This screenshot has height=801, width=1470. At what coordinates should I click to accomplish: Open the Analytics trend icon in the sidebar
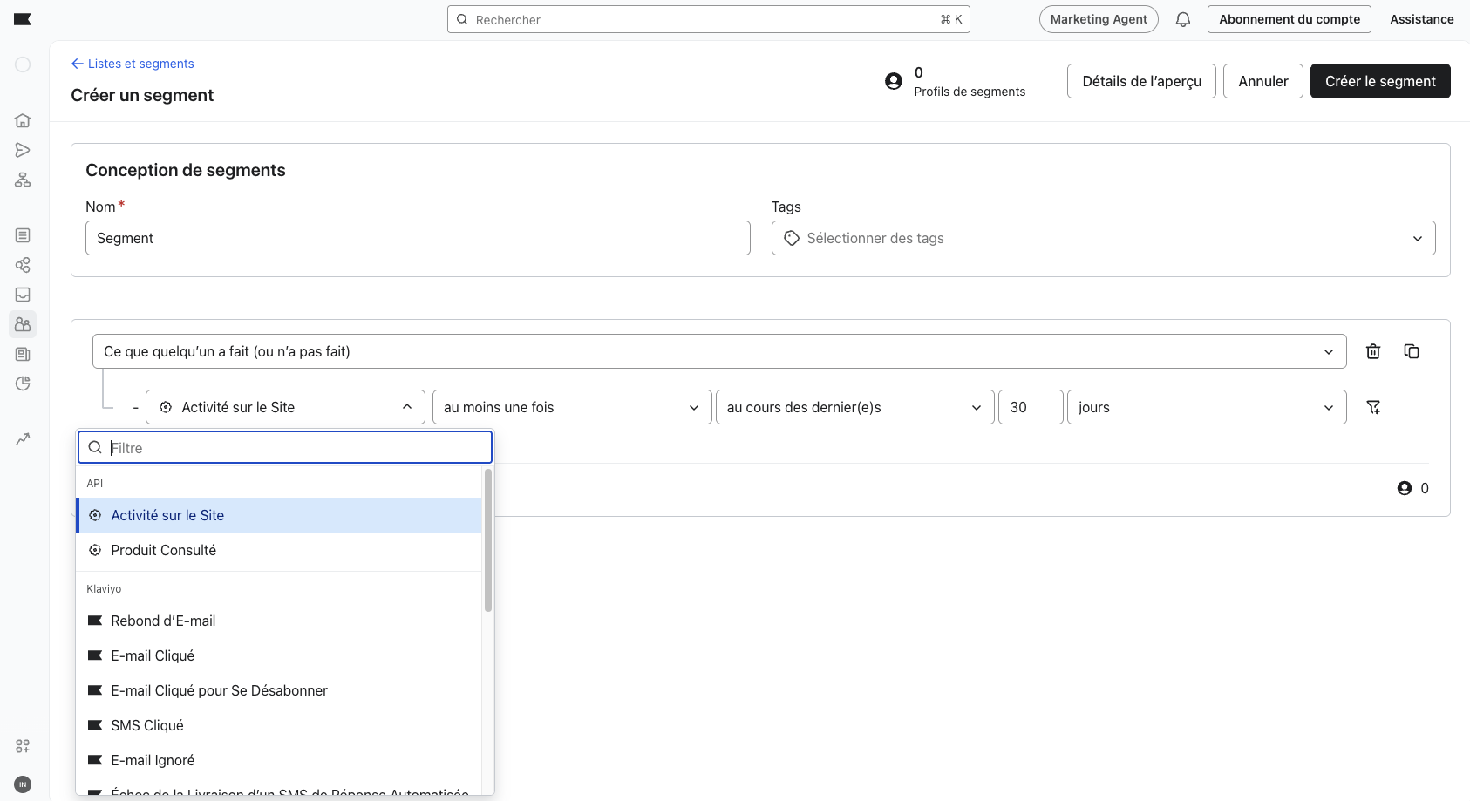click(x=23, y=439)
